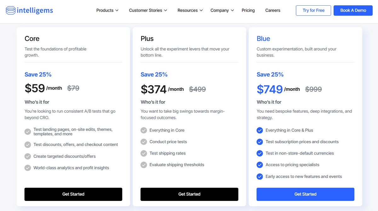Click the checkmark beside 'Evaluate shipping thresholds'
The width and height of the screenshot is (378, 211).
(x=144, y=165)
